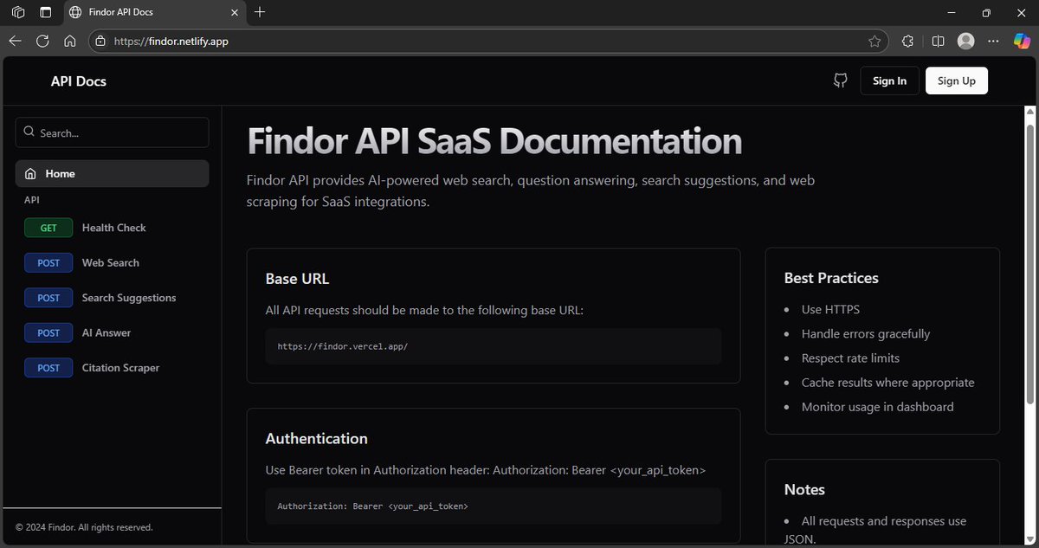Open Web Search endpoint page

(112, 262)
